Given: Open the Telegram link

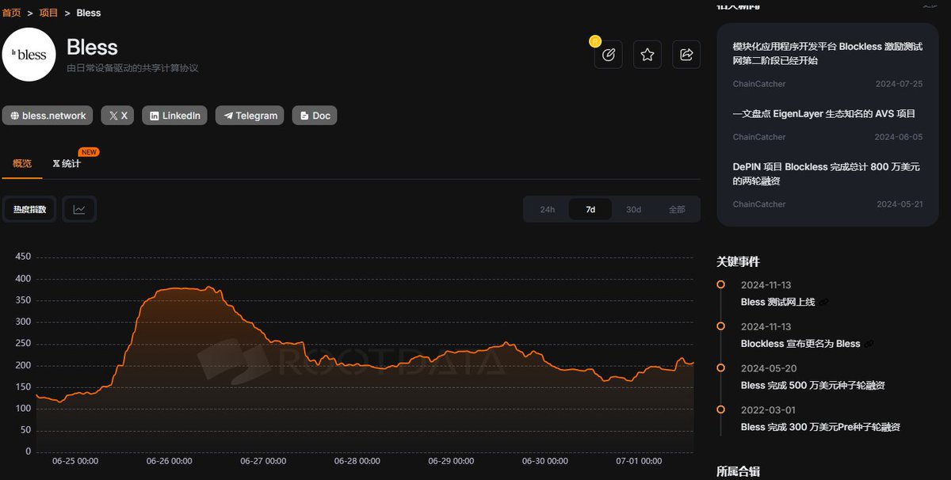Looking at the screenshot, I should pos(250,116).
